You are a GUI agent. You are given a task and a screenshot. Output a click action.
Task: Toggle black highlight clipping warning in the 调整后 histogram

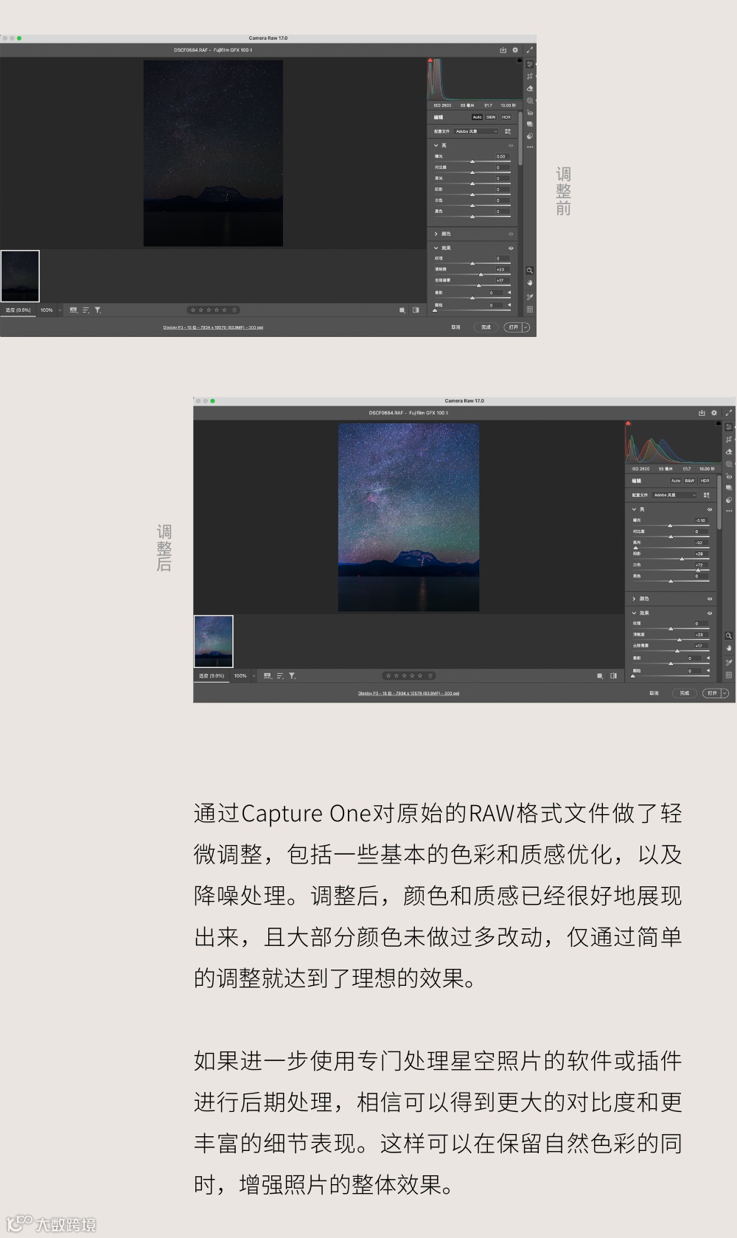(719, 423)
